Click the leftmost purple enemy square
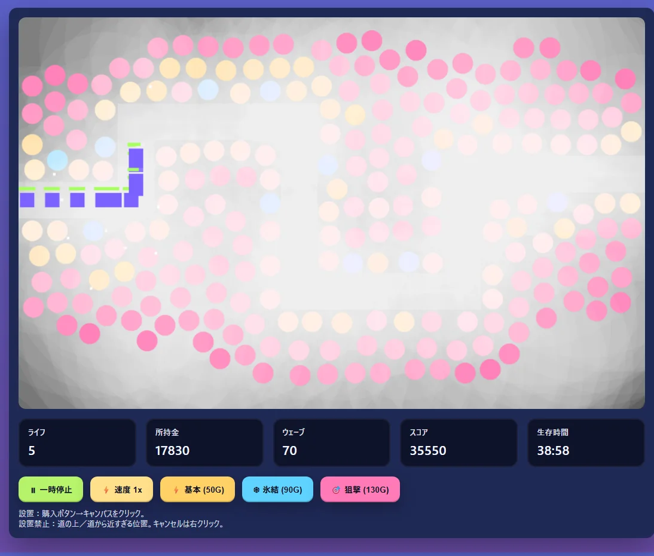 tap(27, 200)
